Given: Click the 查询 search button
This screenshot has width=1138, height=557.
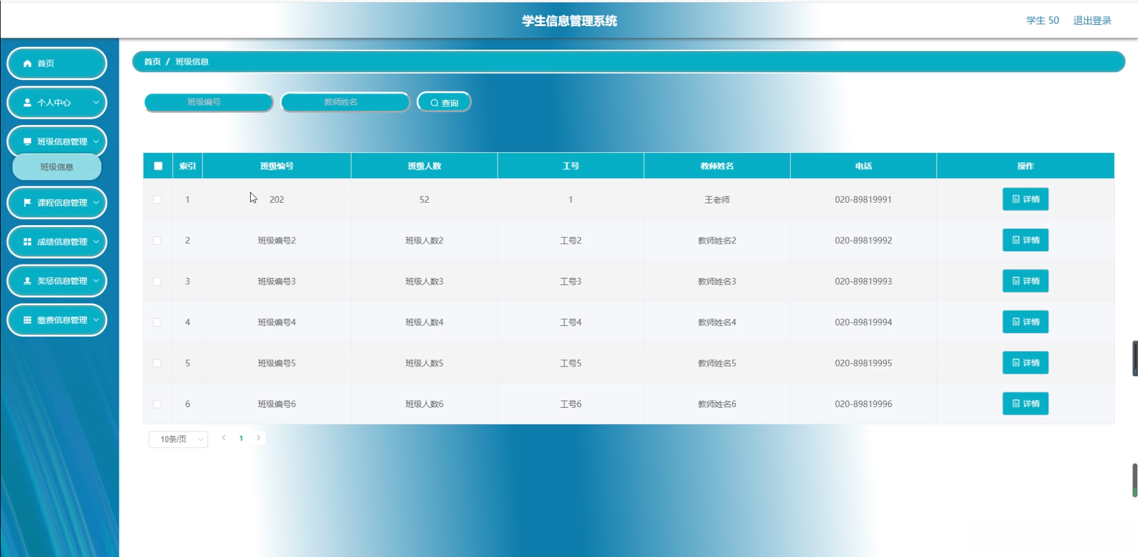Looking at the screenshot, I should coord(444,103).
